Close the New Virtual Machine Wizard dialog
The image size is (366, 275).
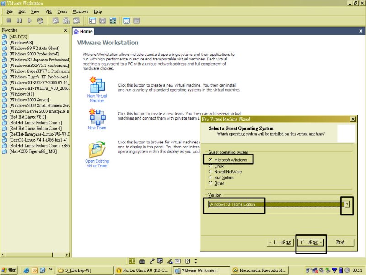tap(353, 119)
